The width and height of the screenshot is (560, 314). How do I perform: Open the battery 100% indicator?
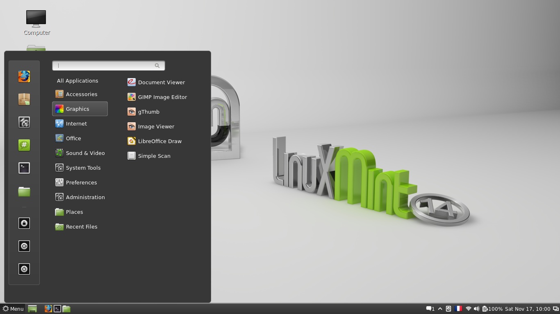click(x=492, y=309)
